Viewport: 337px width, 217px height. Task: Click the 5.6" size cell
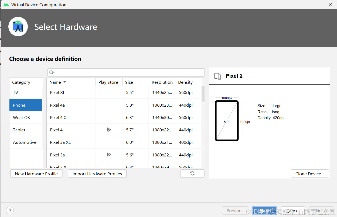click(x=130, y=155)
